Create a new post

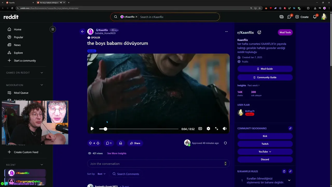[x=302, y=17]
